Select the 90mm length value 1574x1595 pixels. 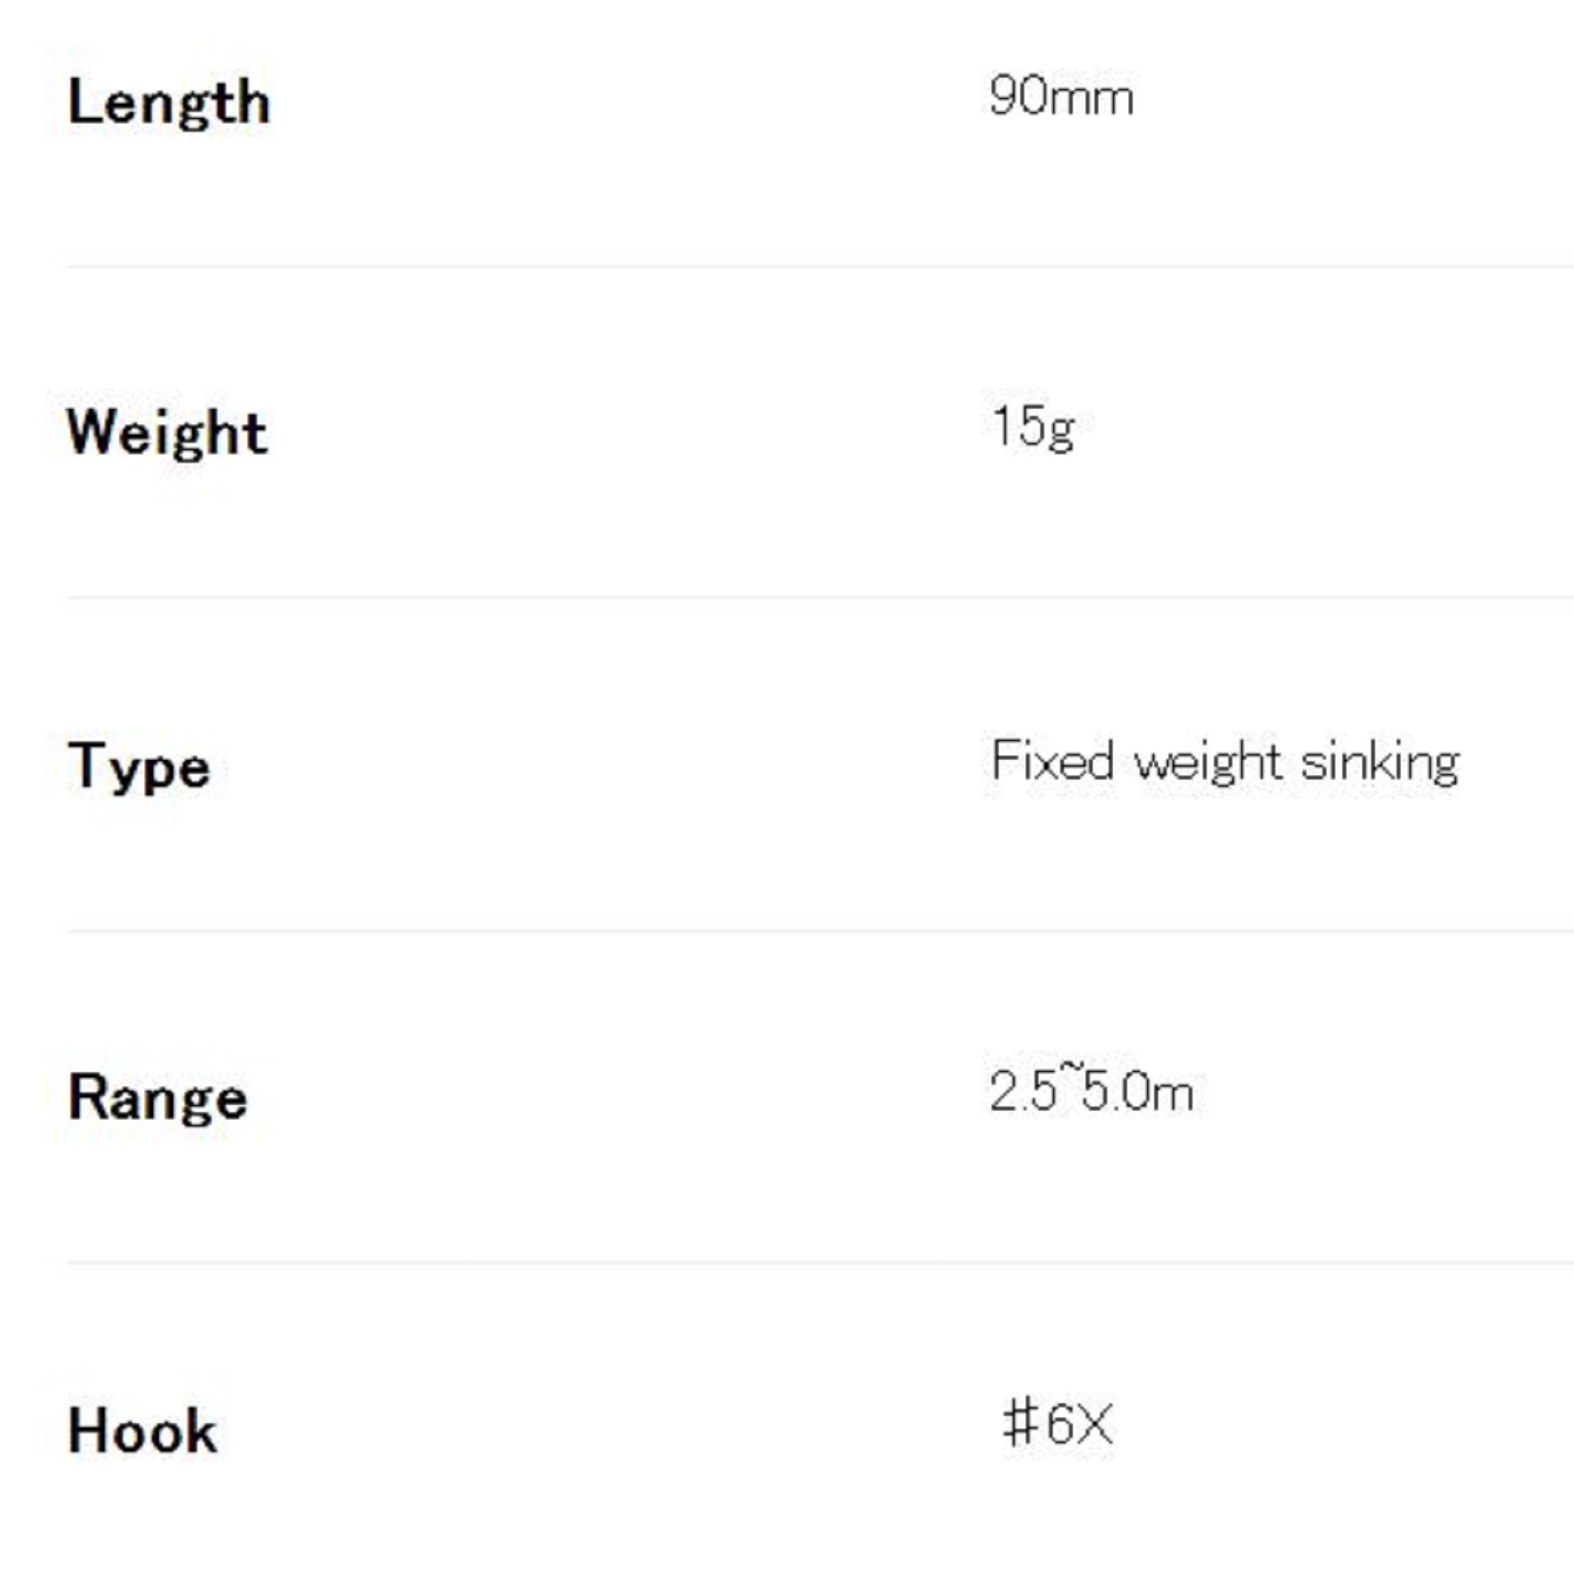(x=1060, y=97)
